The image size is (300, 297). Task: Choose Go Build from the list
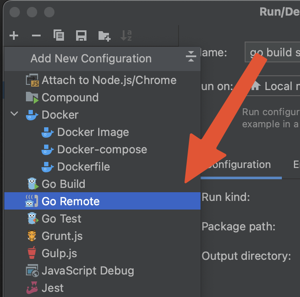(x=102, y=184)
